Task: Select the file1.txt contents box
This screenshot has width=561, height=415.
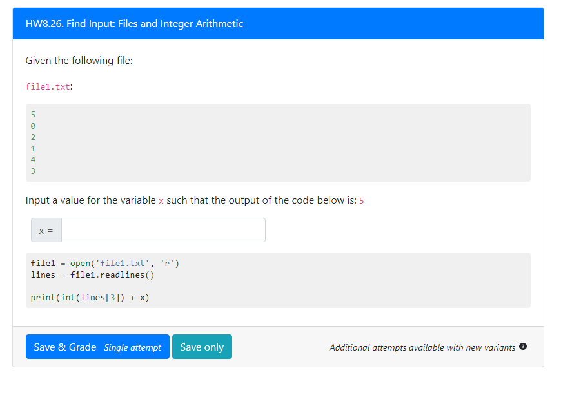Action: [x=279, y=142]
